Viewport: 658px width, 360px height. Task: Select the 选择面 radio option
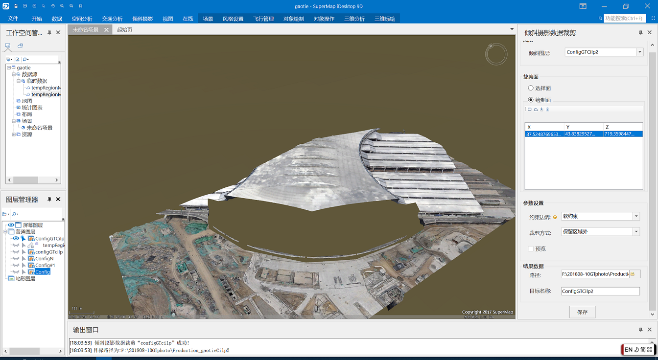[531, 88]
